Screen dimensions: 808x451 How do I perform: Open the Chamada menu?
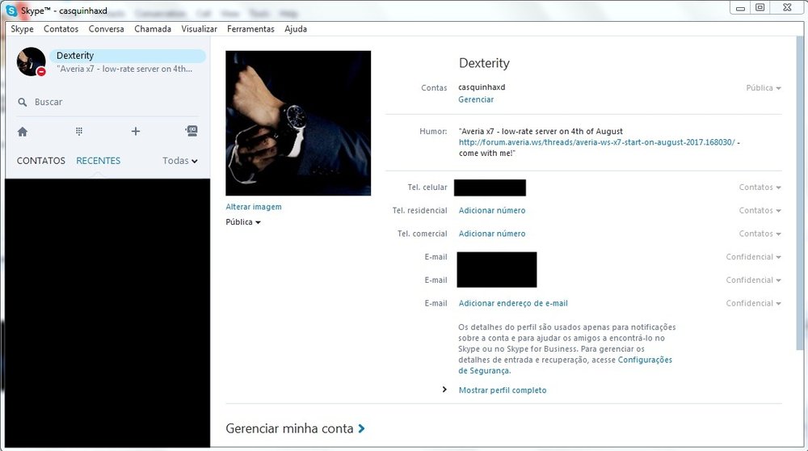tap(153, 29)
